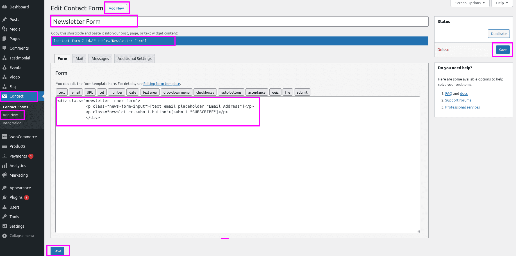Image resolution: width=516 pixels, height=256 pixels.
Task: Select Add New in Contact submenu
Action: coord(10,115)
